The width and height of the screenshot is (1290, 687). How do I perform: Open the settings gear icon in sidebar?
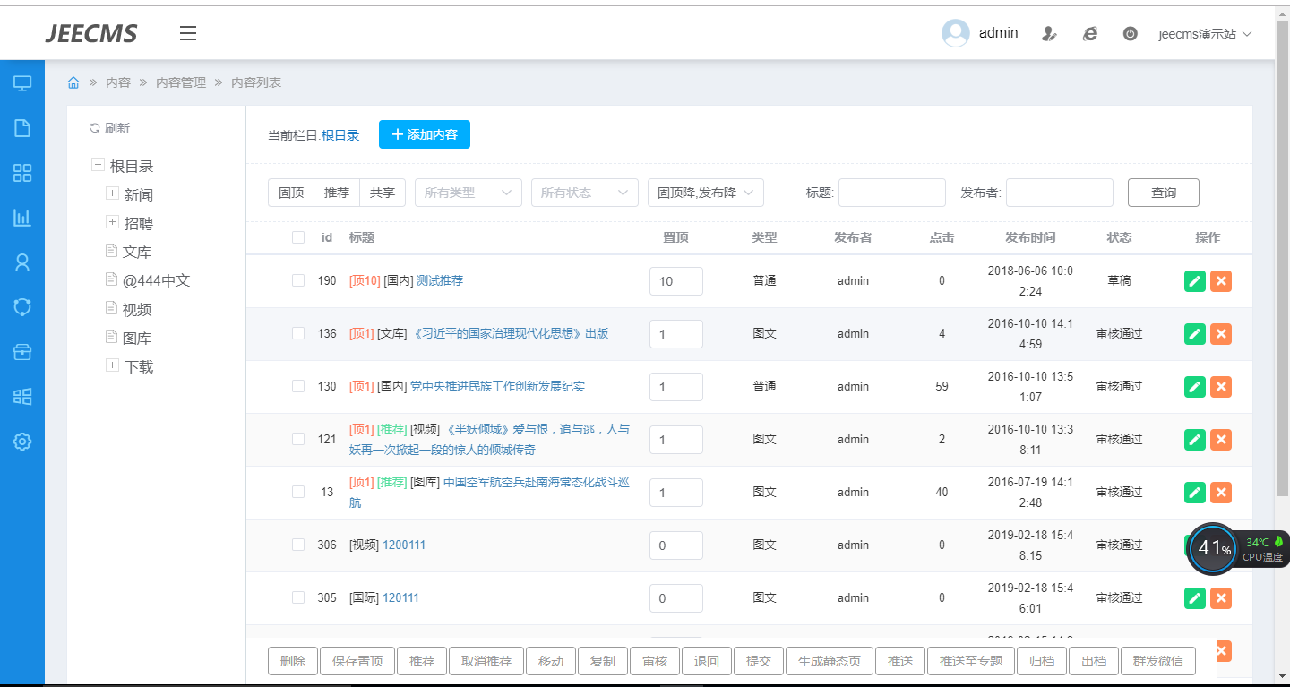click(22, 441)
